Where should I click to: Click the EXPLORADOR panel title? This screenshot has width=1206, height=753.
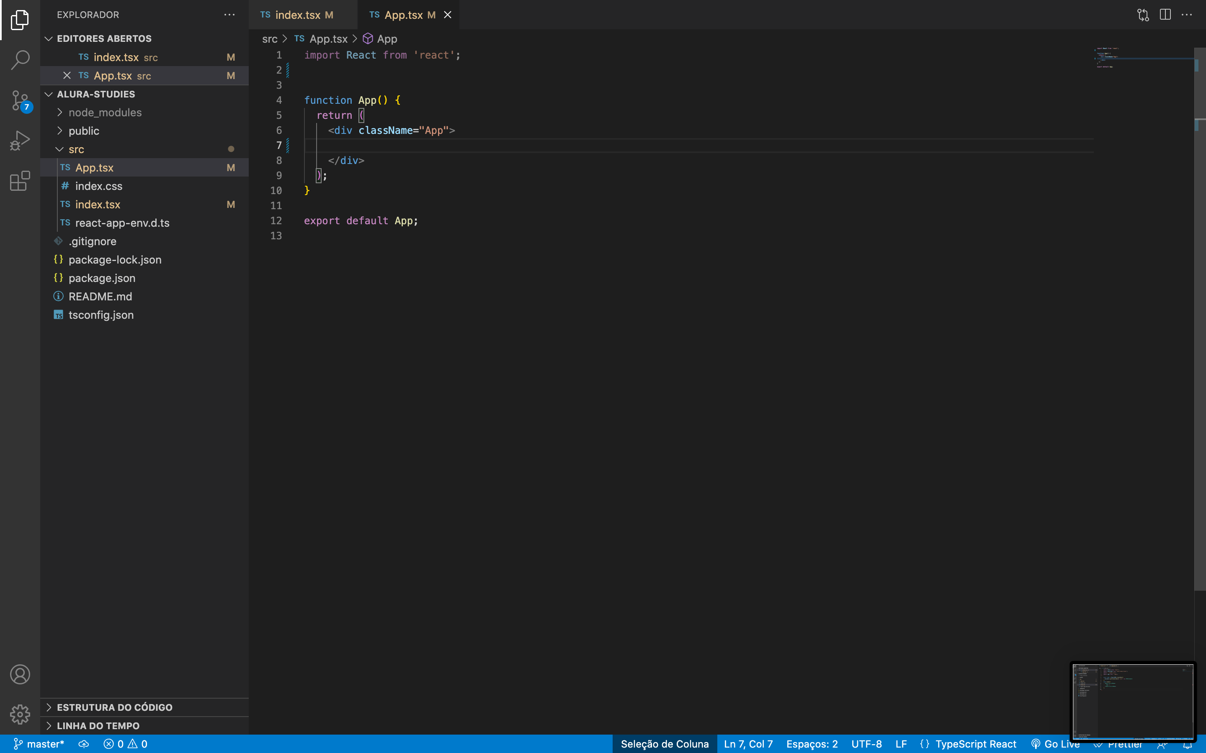[x=88, y=15]
